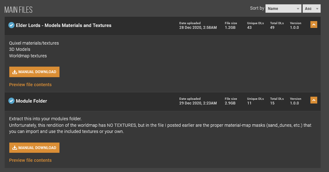329x172 pixels.
Task: Preview file contents of Elder Lords file
Action: tap(30, 85)
